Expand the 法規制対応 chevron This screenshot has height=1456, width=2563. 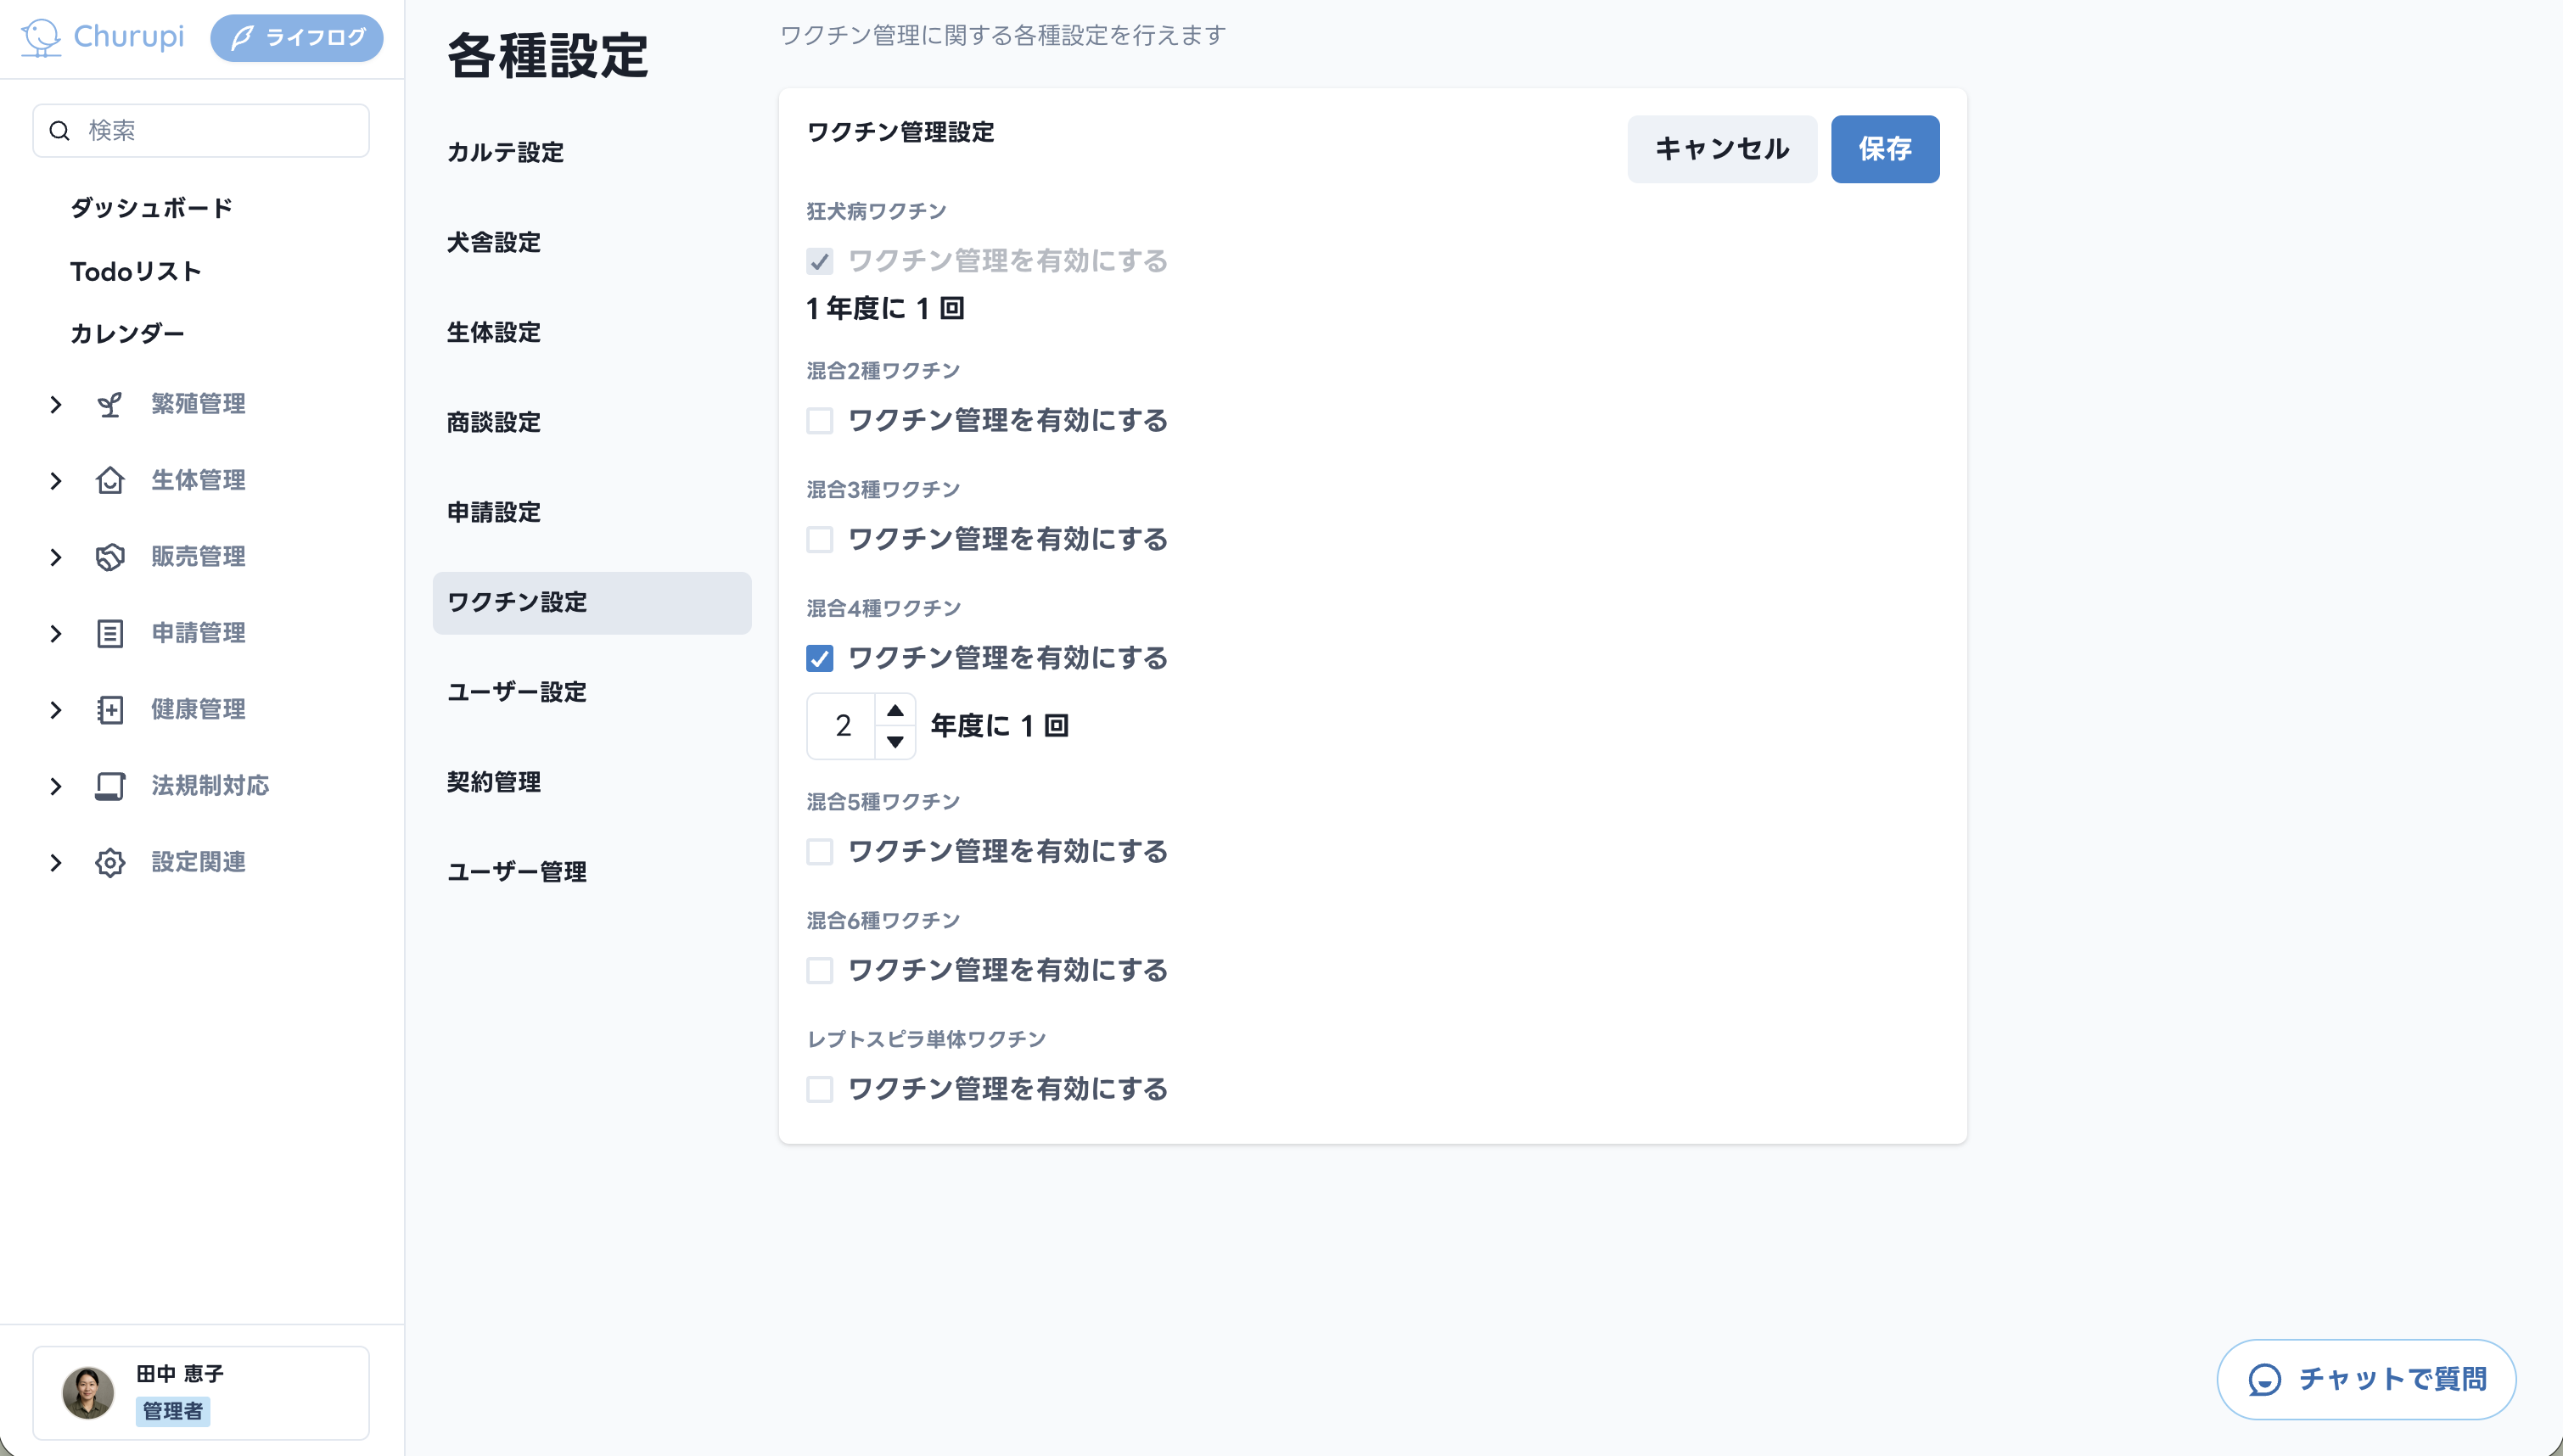coord(56,786)
